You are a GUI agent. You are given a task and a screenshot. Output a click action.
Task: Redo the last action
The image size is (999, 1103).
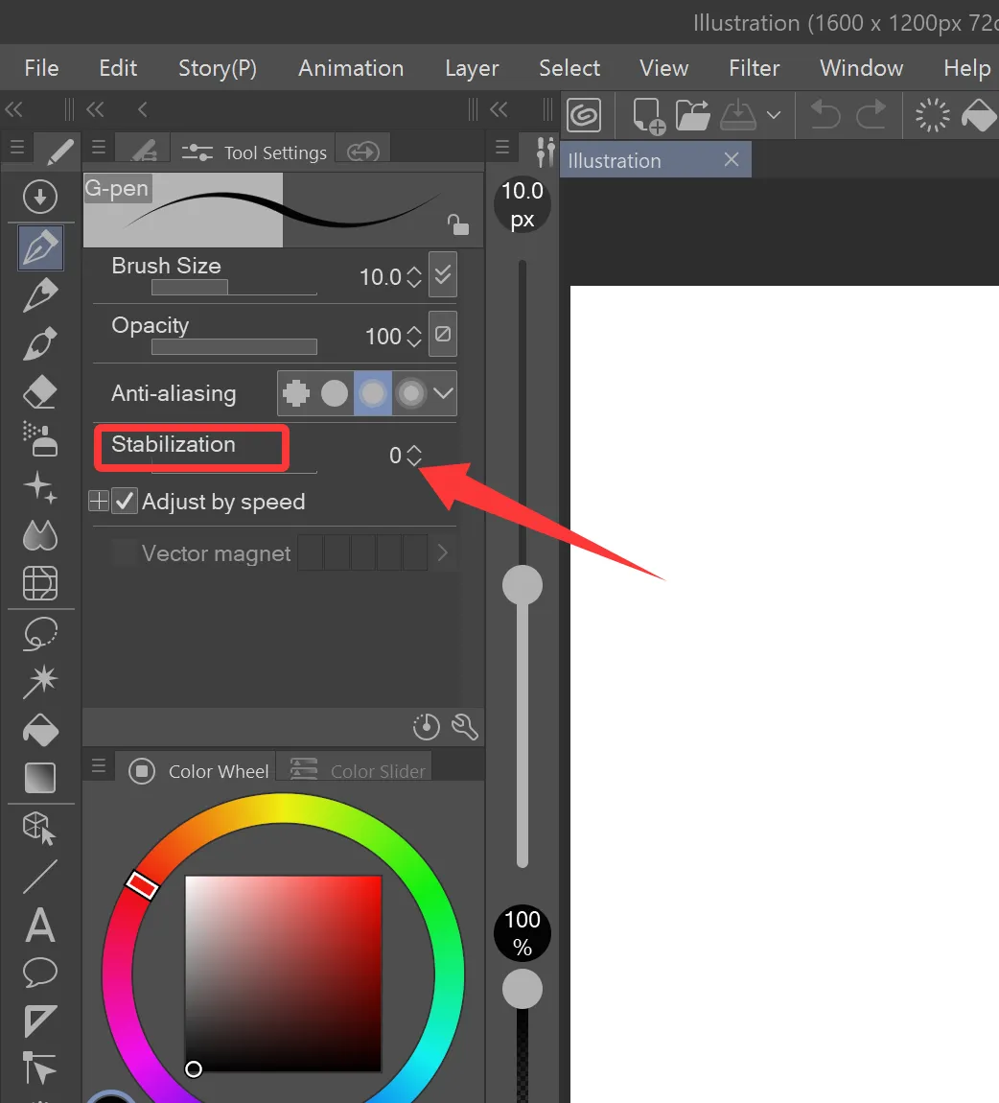point(871,115)
